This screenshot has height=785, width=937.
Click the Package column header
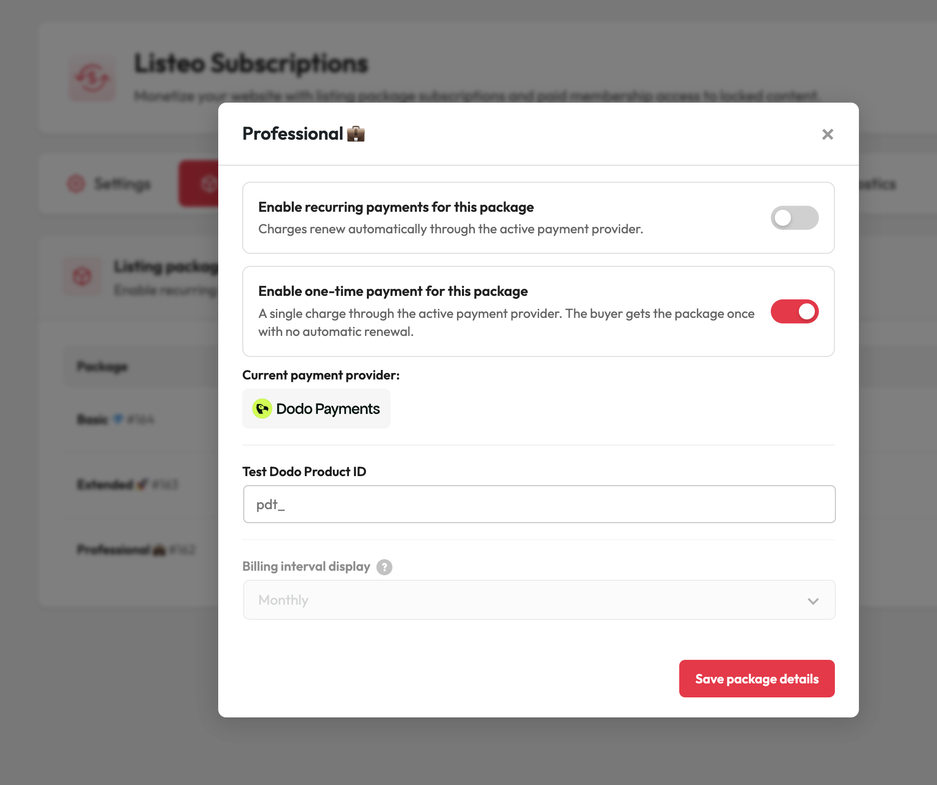pyautogui.click(x=103, y=366)
